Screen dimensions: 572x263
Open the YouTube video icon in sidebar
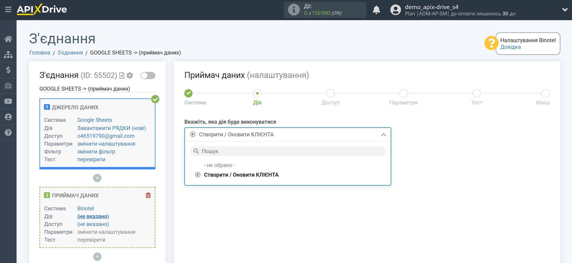[8, 101]
